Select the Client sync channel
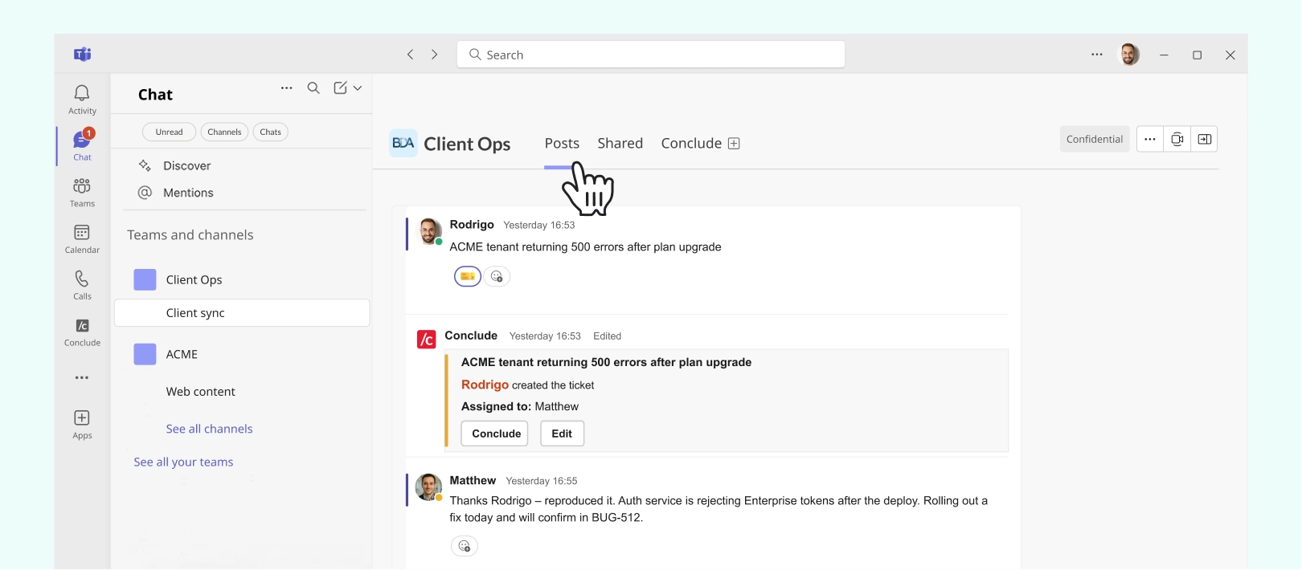The image size is (1302, 570). (x=242, y=313)
